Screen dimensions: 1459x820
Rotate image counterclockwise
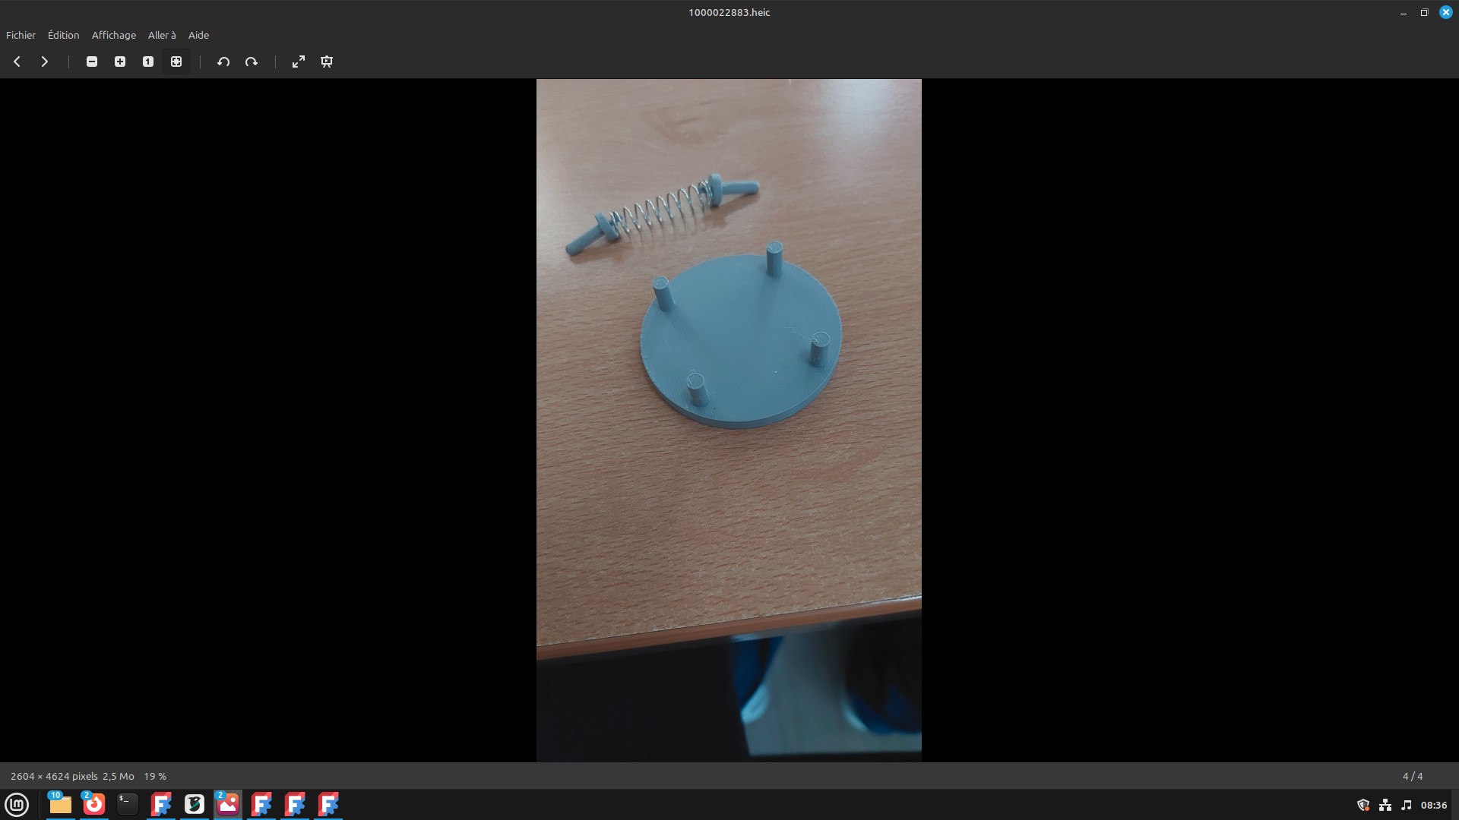pos(223,61)
